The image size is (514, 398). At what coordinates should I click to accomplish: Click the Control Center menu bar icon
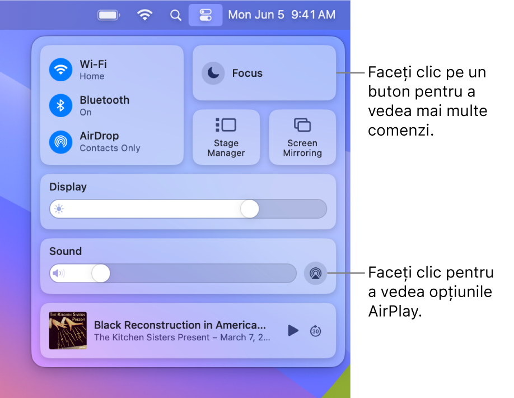(x=205, y=15)
